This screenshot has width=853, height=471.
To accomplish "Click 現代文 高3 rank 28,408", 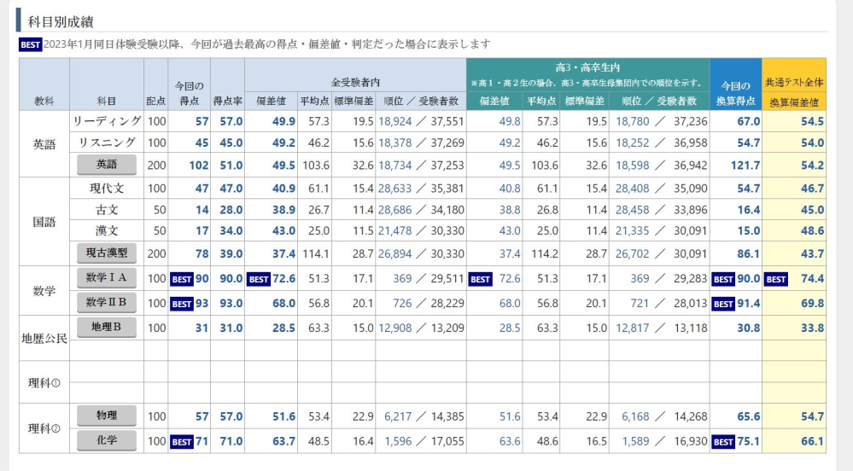I will [x=633, y=189].
